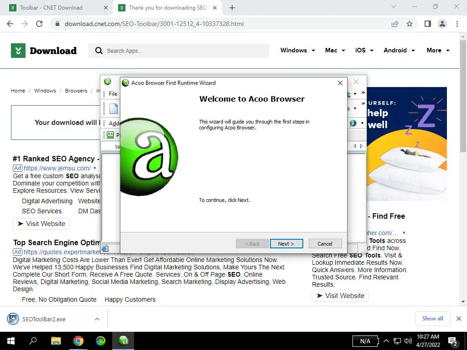This screenshot has width=467, height=350.
Task: Click the search magnifier icon on CNET
Action: [99, 51]
